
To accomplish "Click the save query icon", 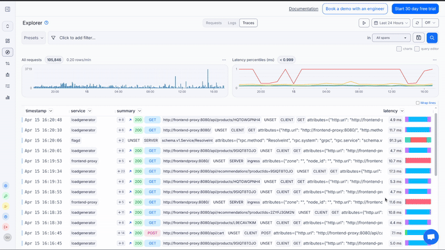I will (419, 38).
